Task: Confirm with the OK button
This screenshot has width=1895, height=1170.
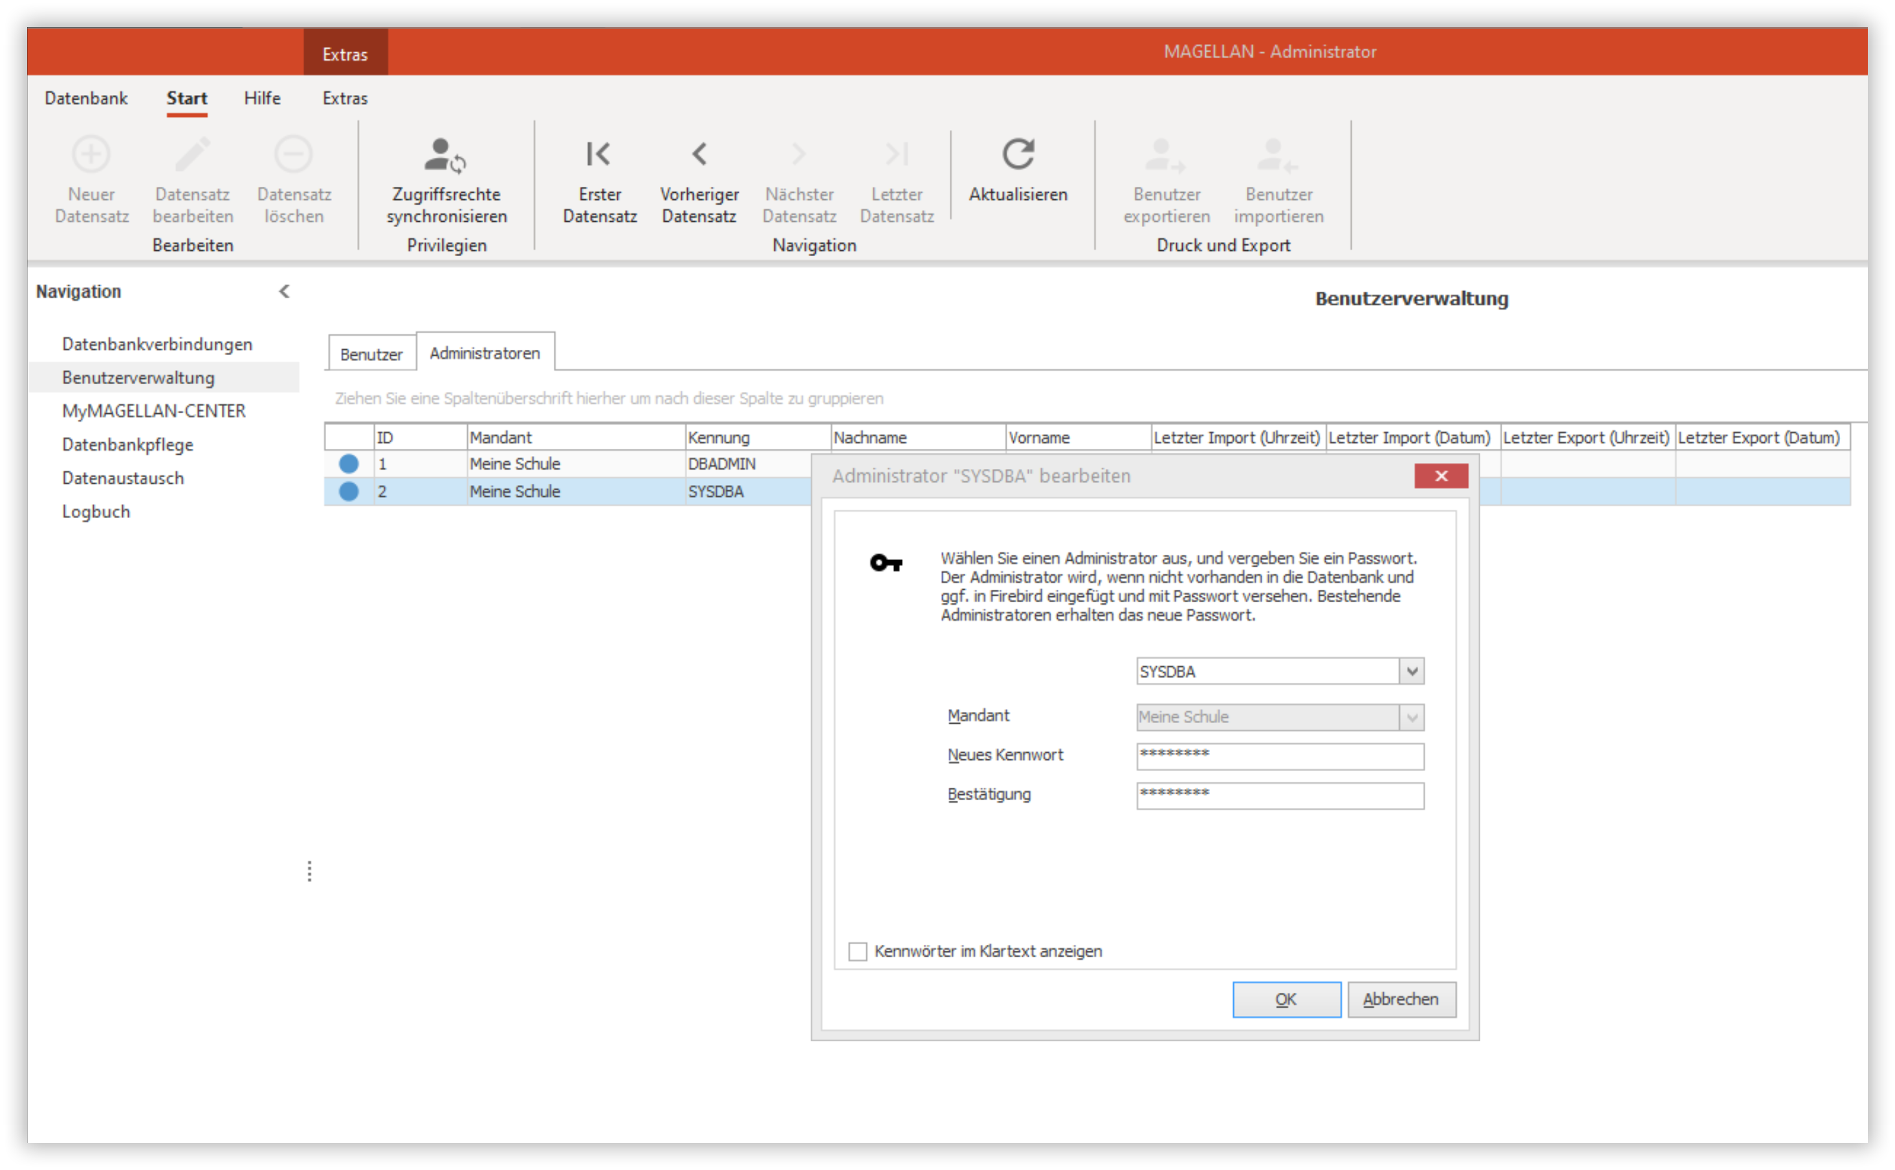Action: click(1286, 999)
